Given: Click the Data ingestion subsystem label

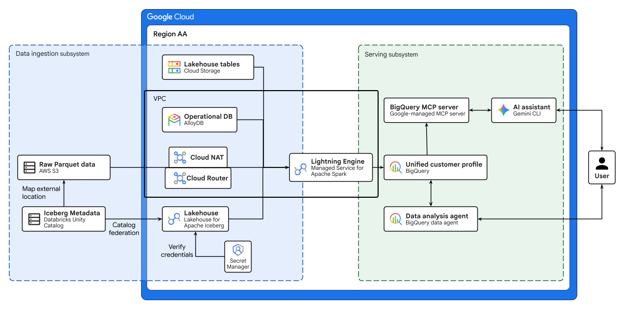Looking at the screenshot, I should coord(53,54).
